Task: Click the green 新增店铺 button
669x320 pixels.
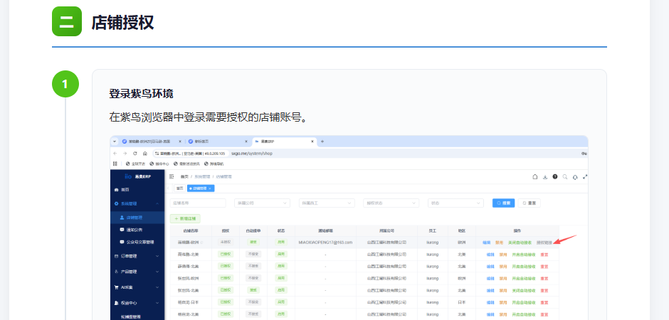Action: 185,218
